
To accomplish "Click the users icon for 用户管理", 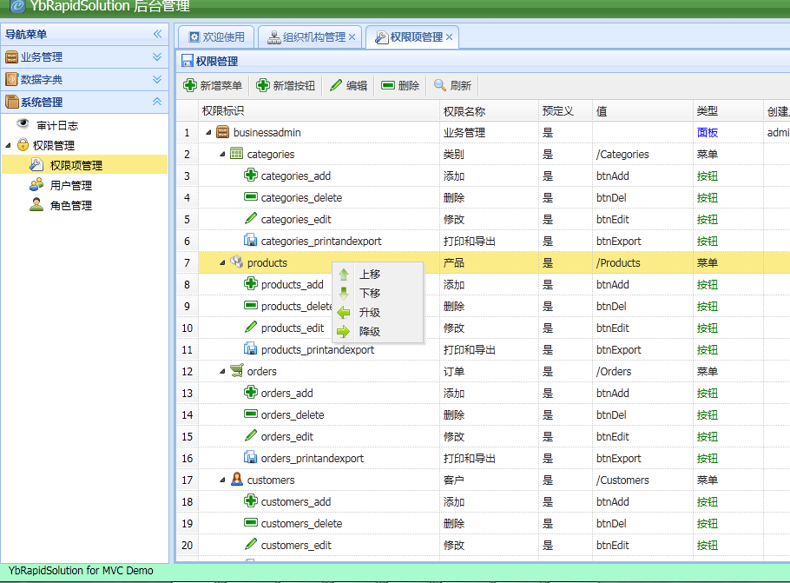I will (36, 185).
